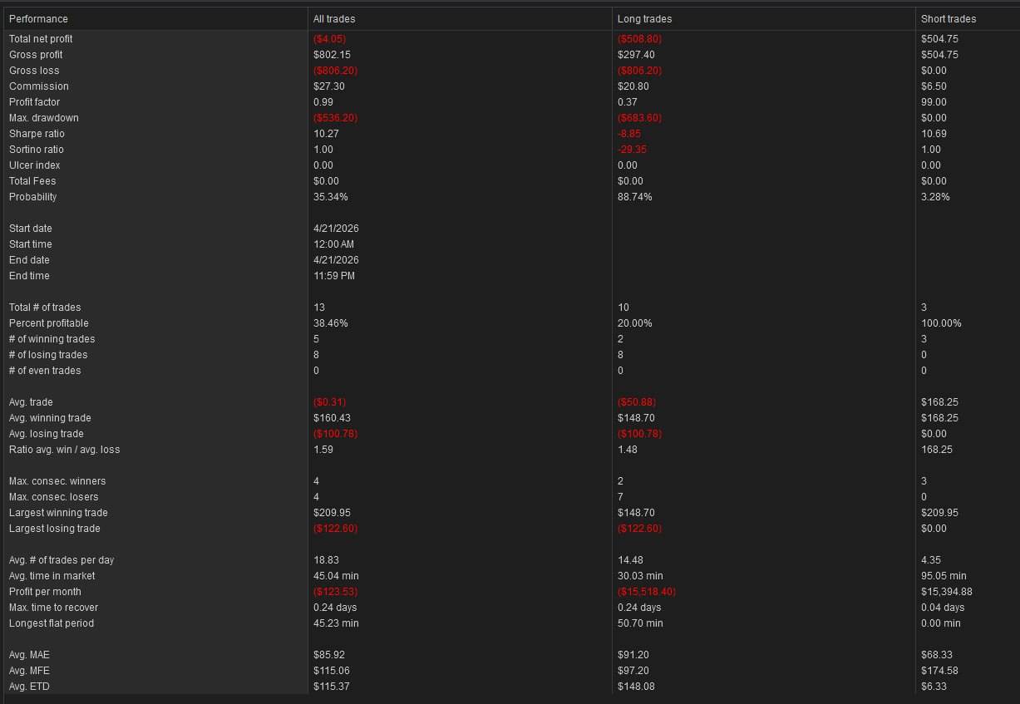The height and width of the screenshot is (704, 1020).
Task: Select the Avg. MFE row label
Action: pos(29,671)
